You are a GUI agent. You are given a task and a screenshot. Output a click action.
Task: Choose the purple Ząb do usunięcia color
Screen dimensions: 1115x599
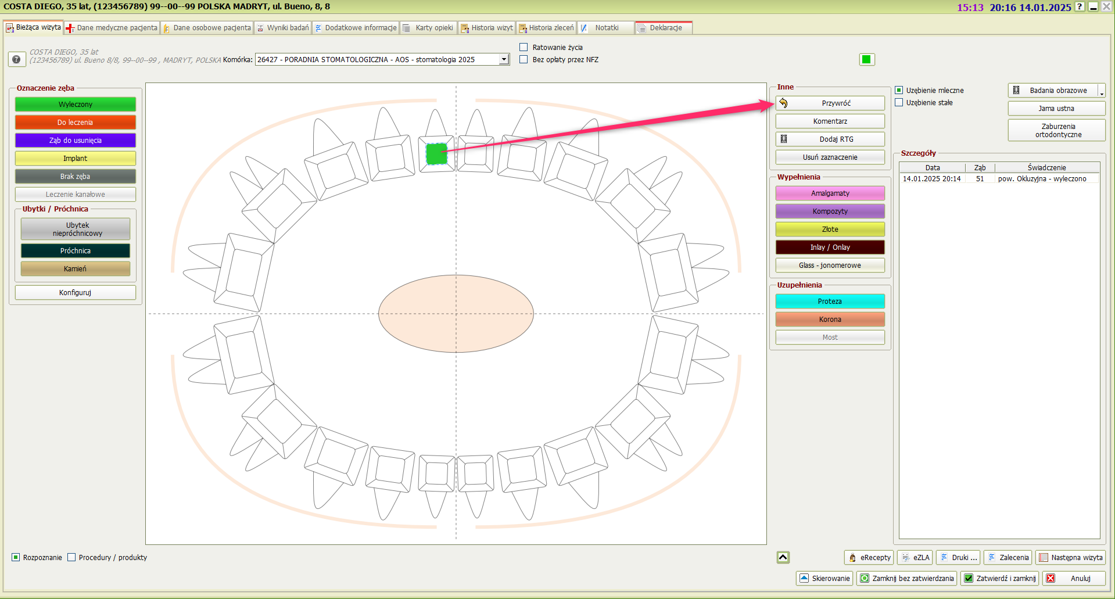pyautogui.click(x=75, y=140)
